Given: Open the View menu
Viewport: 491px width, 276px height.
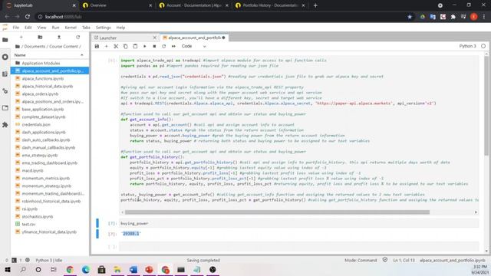Looking at the screenshot, I should click(41, 28).
